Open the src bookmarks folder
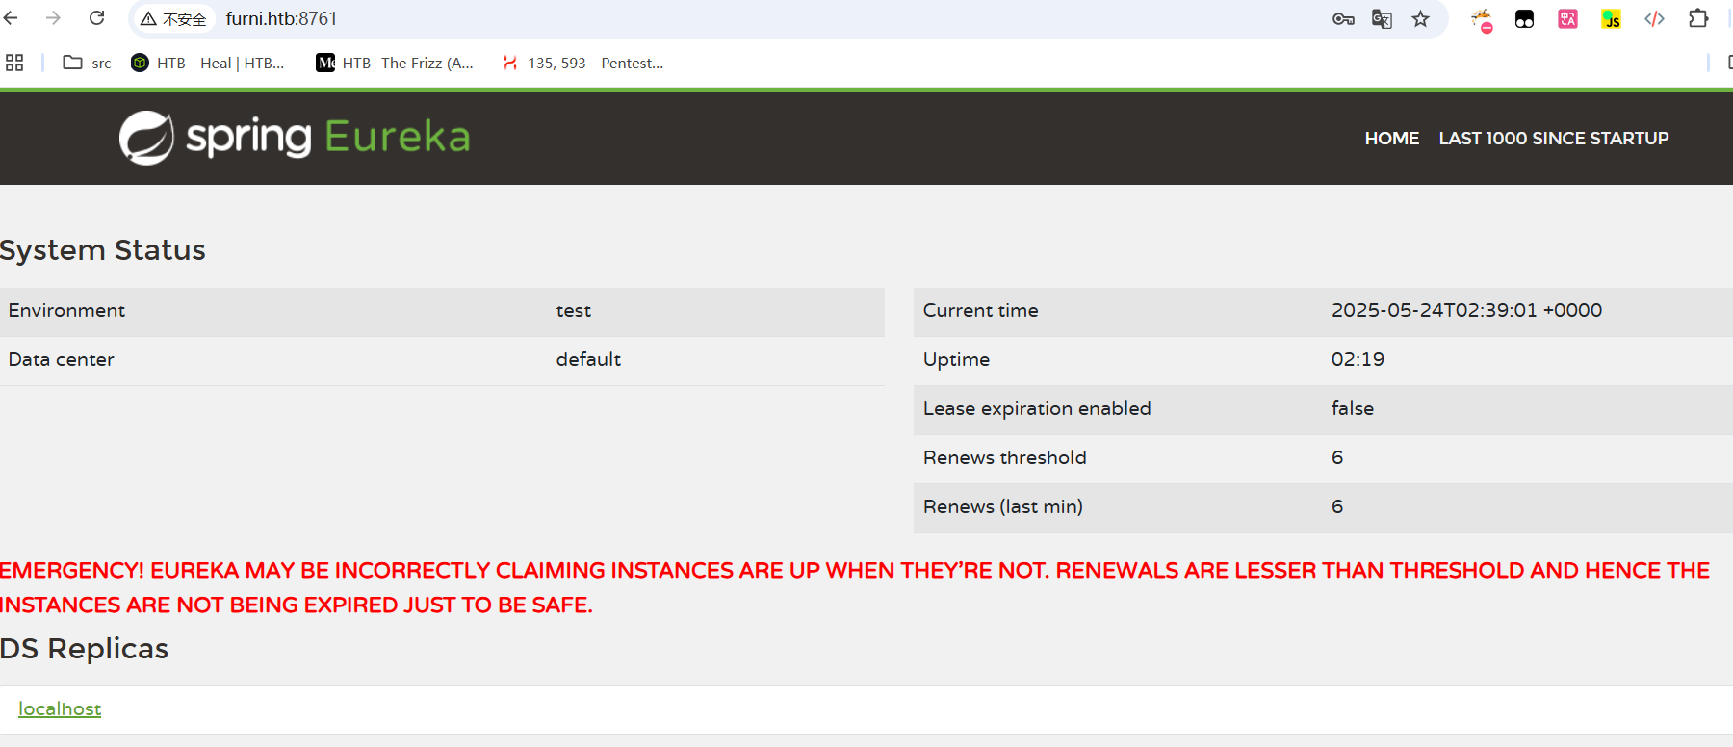The image size is (1733, 747). (x=87, y=63)
